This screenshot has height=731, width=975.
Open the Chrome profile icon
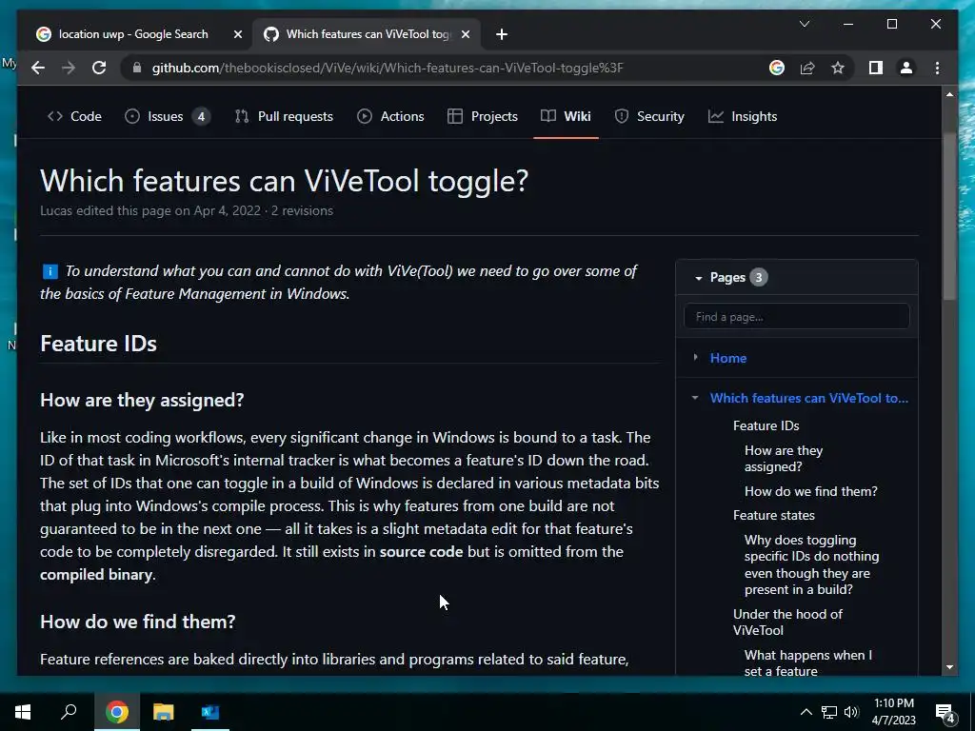click(906, 68)
